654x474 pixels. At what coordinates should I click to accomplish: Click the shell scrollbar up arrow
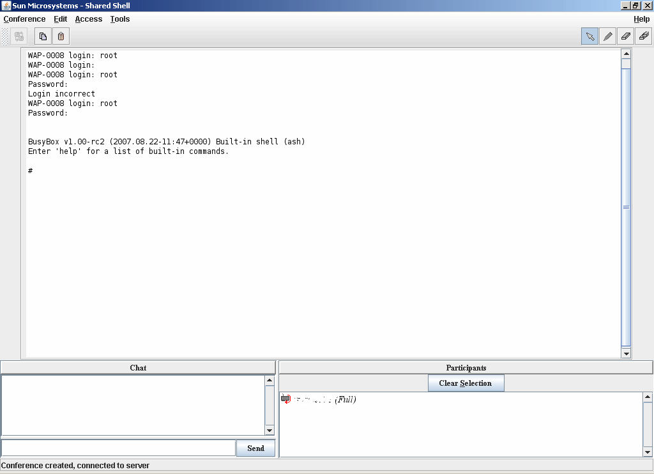626,54
